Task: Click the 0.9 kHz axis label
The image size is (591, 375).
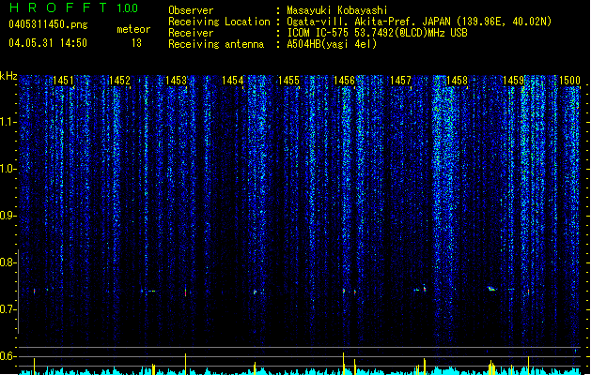Action: [x=8, y=216]
